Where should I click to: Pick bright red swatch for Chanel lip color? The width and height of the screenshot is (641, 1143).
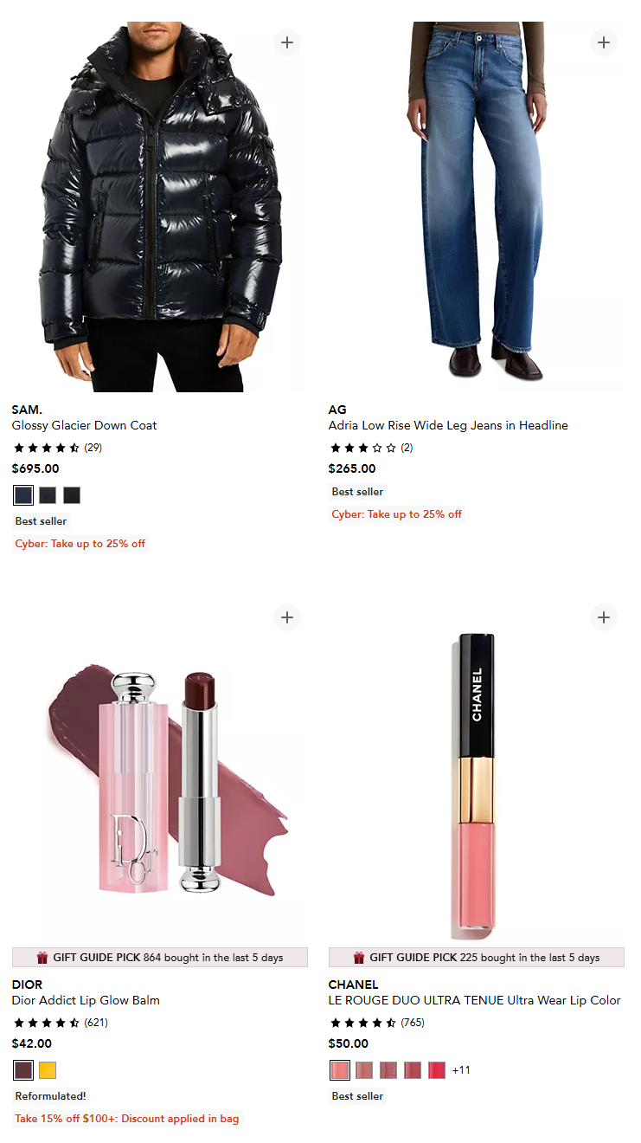point(437,1070)
